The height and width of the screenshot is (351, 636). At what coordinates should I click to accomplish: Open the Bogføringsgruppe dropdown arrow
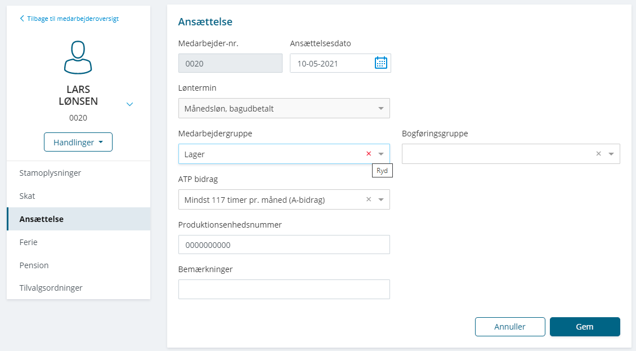[611, 154]
